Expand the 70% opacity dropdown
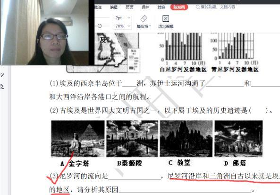 [x=129, y=26]
